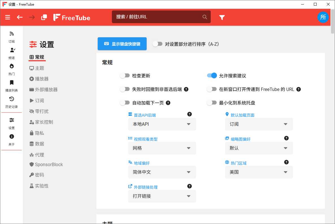335x224 pixels.
Task: Open search filters funnel icon
Action: [222, 17]
